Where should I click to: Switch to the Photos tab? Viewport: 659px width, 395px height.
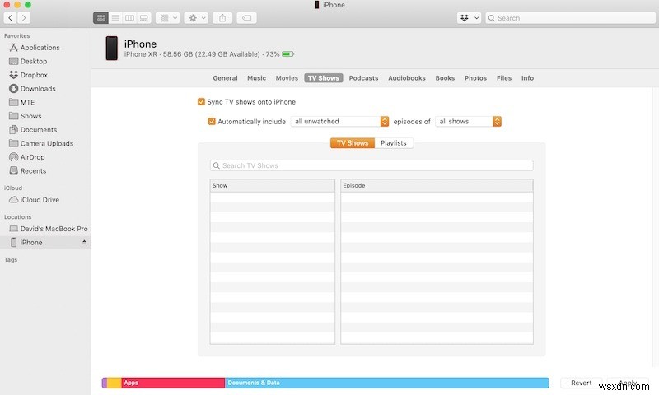(x=475, y=78)
